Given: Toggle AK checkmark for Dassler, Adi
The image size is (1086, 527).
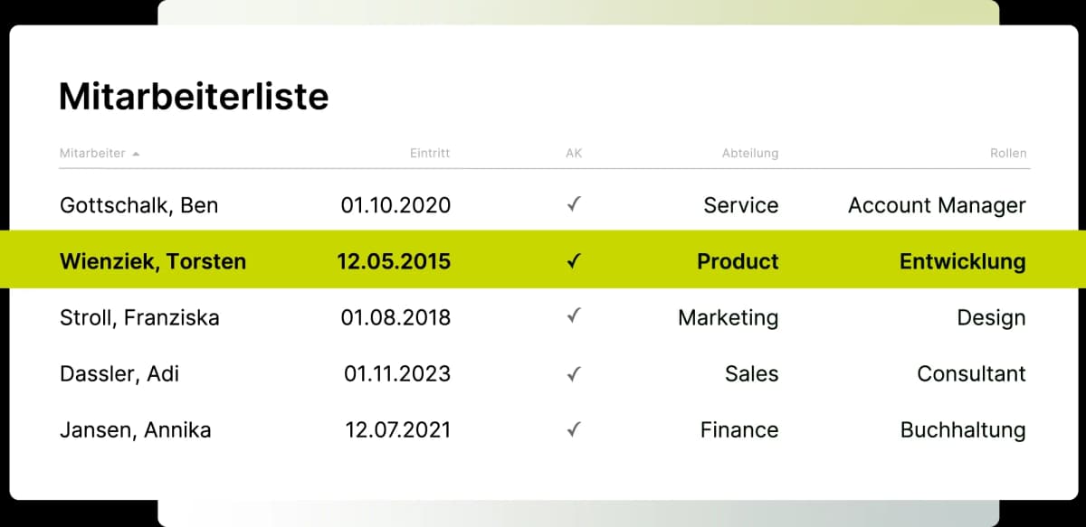Looking at the screenshot, I should click(x=573, y=373).
